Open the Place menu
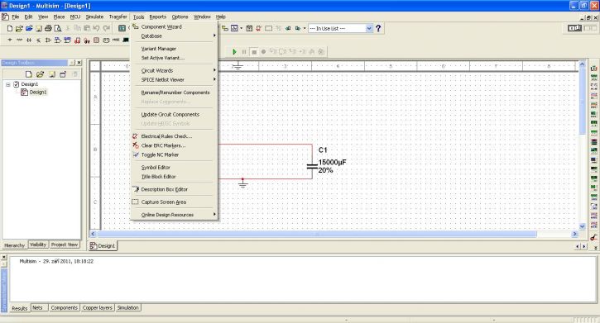 tap(59, 17)
